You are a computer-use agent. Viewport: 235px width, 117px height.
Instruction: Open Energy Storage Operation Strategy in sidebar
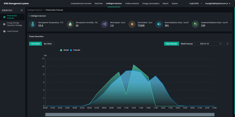[x=14, y=24]
